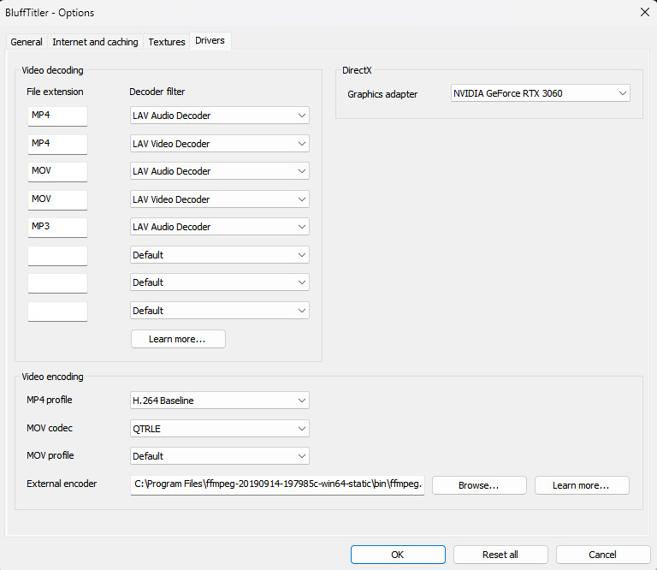Click the first empty file extension field

click(x=57, y=256)
